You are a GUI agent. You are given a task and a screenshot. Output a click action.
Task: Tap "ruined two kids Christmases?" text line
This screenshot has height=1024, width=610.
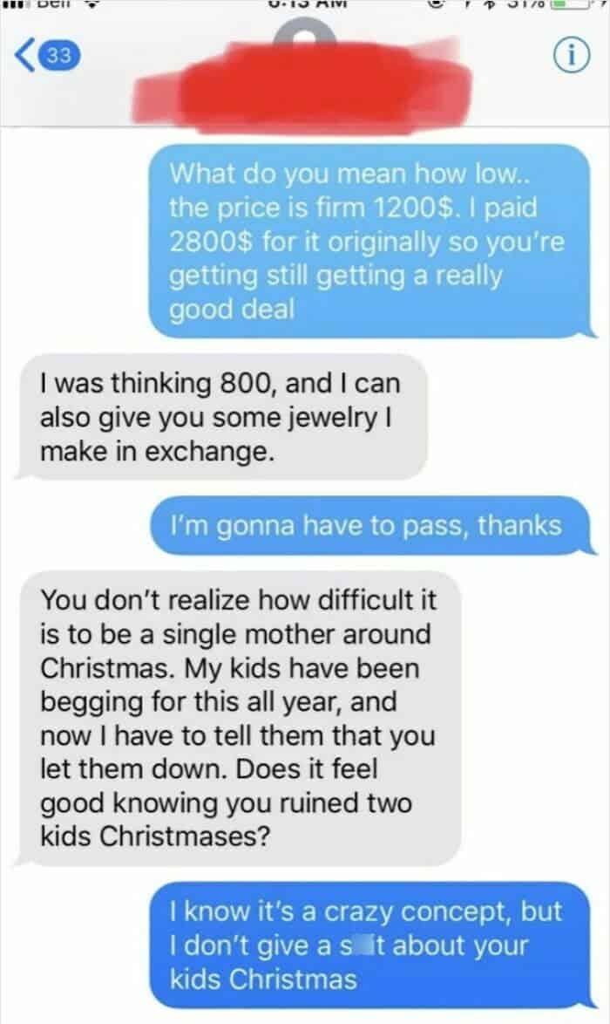coord(226,819)
